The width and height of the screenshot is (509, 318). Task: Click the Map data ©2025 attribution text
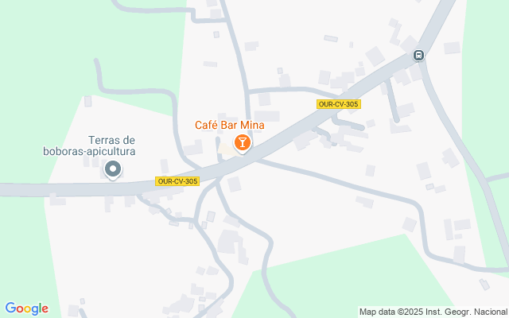pos(433,312)
